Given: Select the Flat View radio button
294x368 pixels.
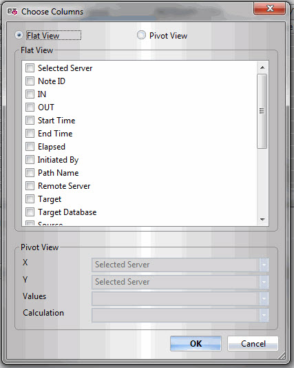Looking at the screenshot, I should coord(19,35).
